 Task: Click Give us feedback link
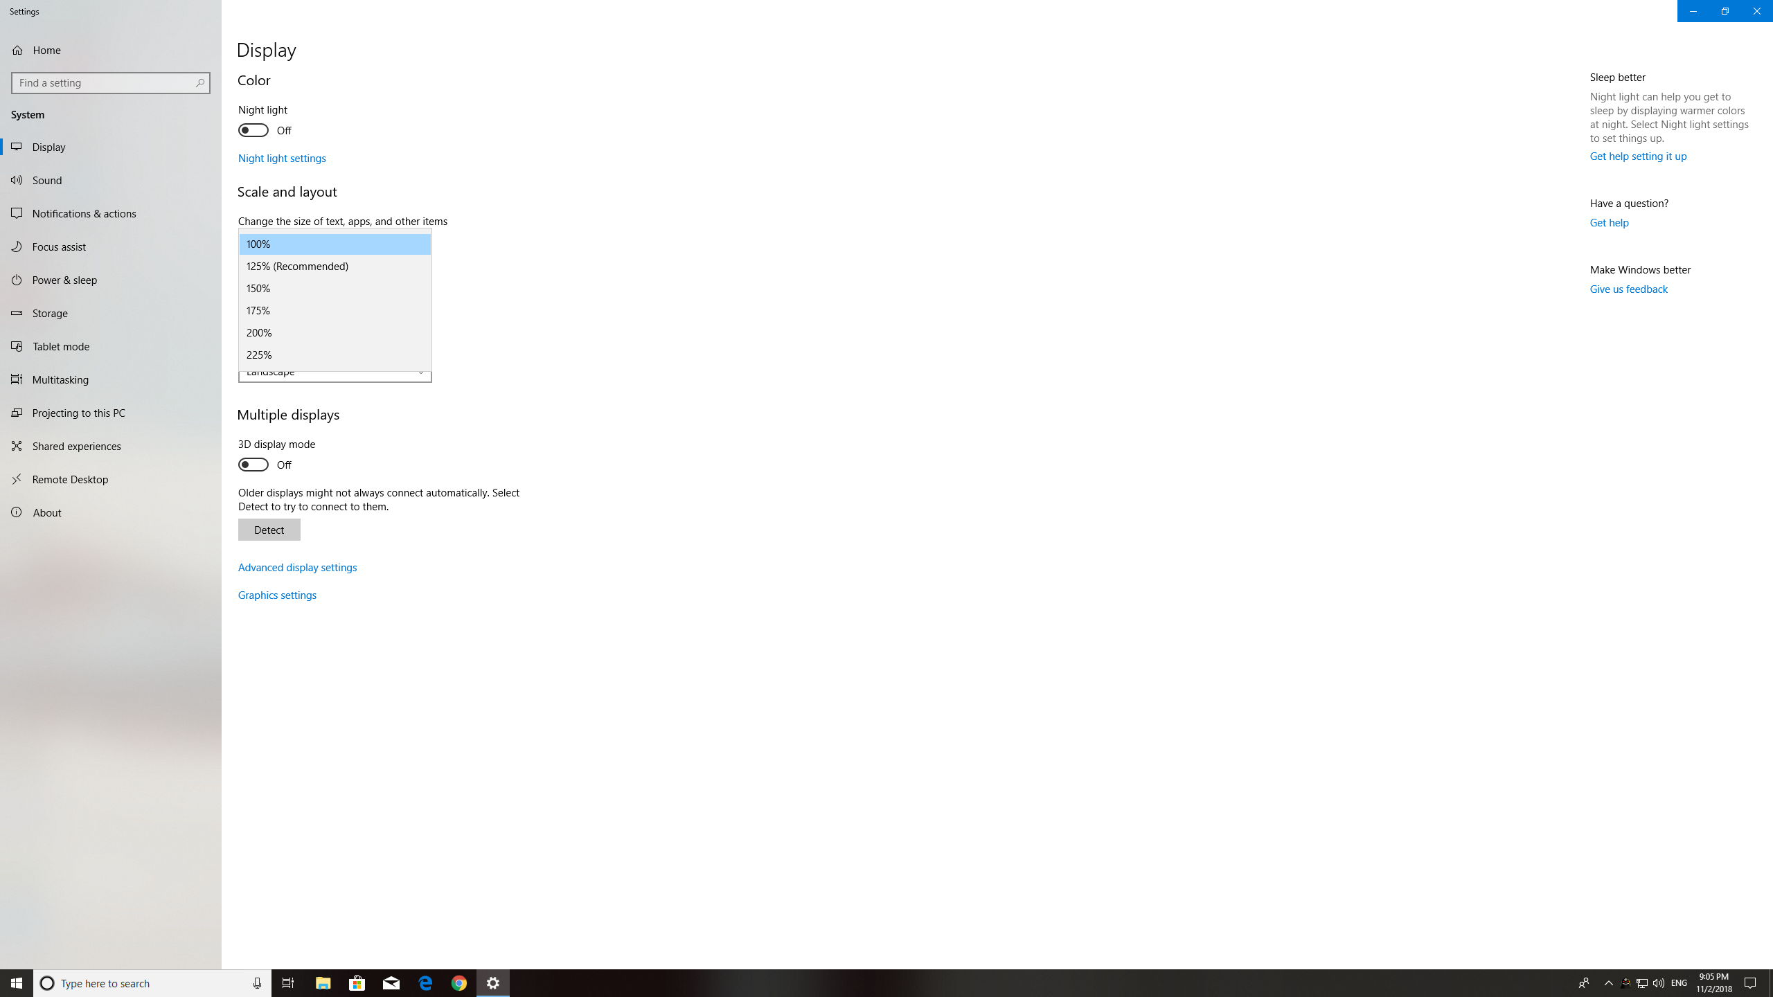click(1628, 289)
